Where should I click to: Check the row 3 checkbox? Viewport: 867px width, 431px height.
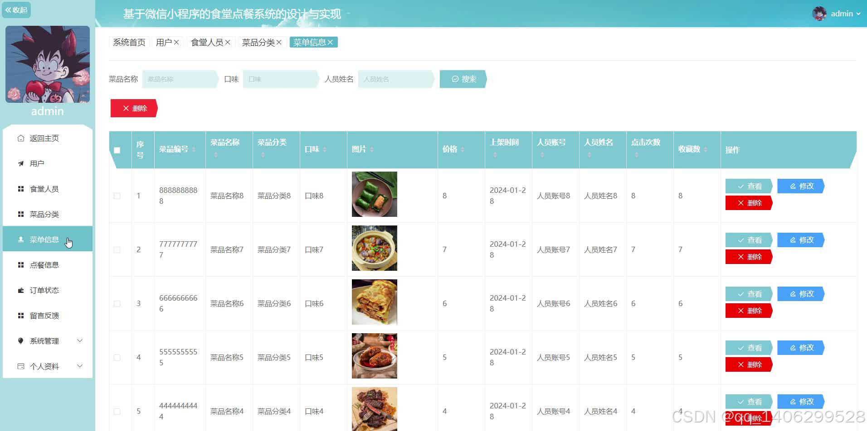117,304
